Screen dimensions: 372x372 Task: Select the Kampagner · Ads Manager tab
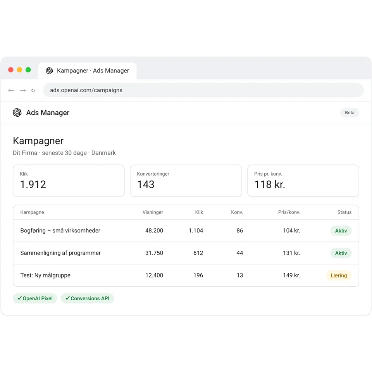point(87,71)
